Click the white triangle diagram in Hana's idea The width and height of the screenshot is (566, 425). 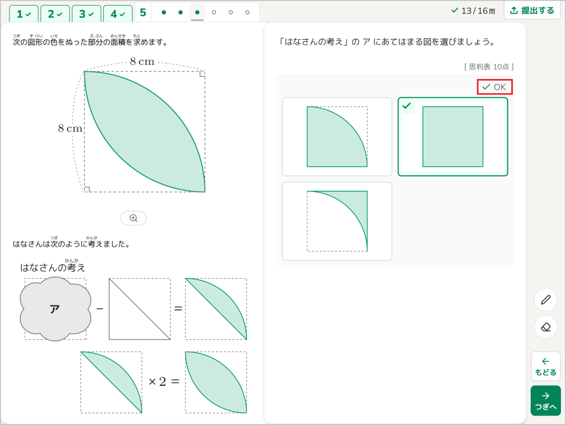coord(140,309)
